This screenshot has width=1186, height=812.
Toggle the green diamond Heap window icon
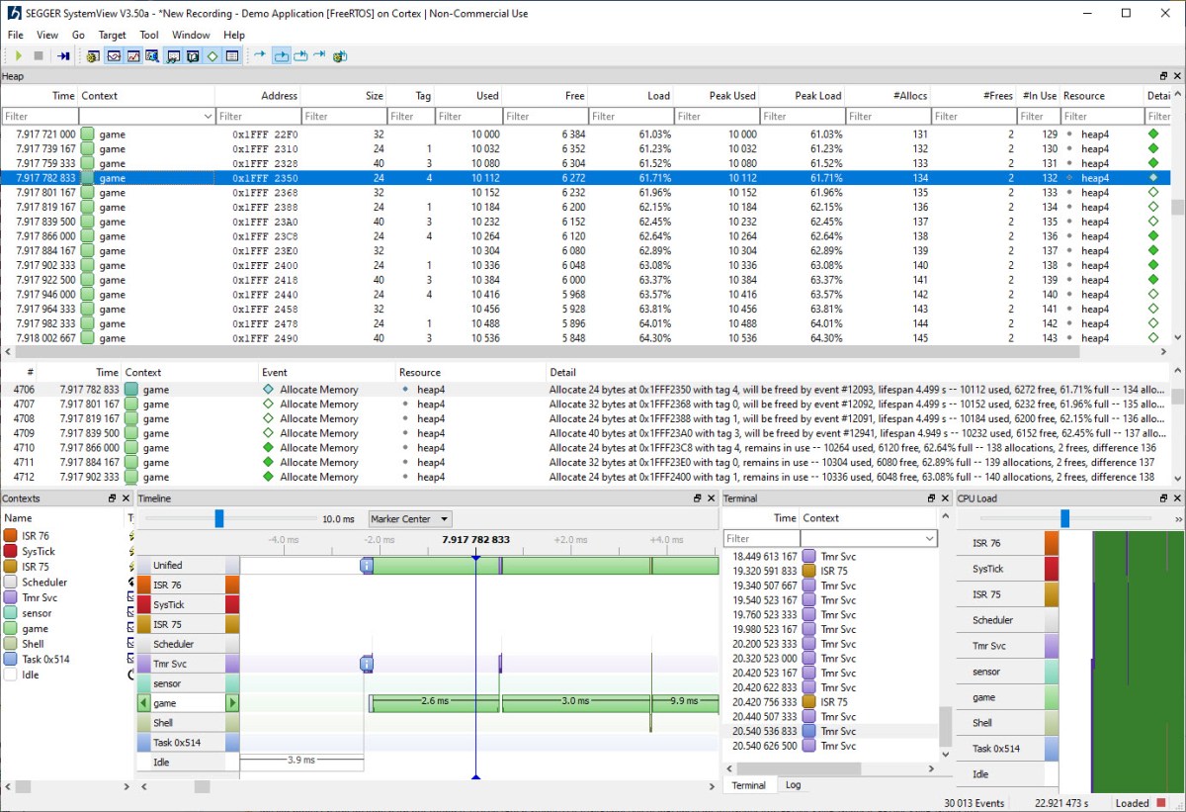pos(212,56)
